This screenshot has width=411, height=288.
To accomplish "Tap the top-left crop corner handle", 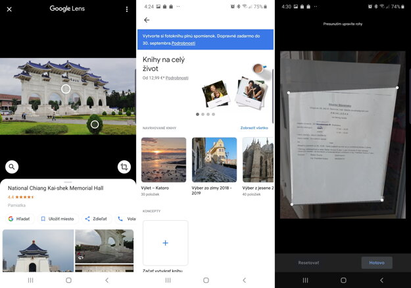I will 289,92.
